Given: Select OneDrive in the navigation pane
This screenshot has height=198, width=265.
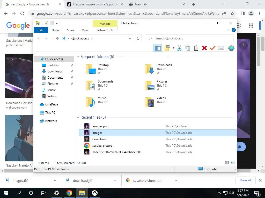Looking at the screenshot, I should tap(51, 104).
